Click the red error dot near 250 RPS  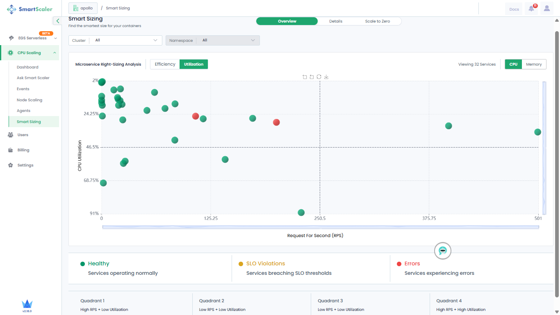click(276, 122)
